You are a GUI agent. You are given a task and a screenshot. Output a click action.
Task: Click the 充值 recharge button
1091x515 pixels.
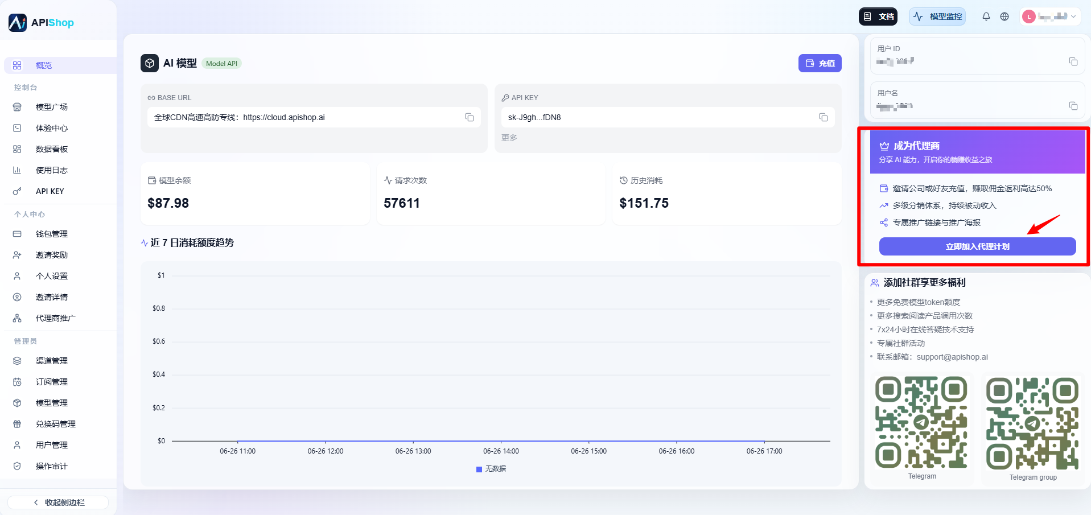tap(820, 63)
